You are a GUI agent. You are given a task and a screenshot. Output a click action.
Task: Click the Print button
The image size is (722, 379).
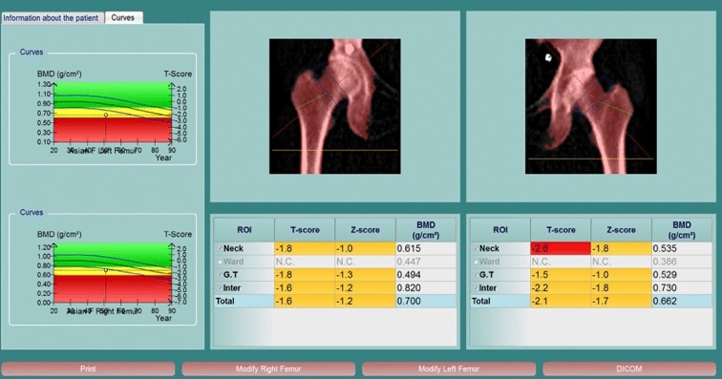pyautogui.click(x=88, y=368)
